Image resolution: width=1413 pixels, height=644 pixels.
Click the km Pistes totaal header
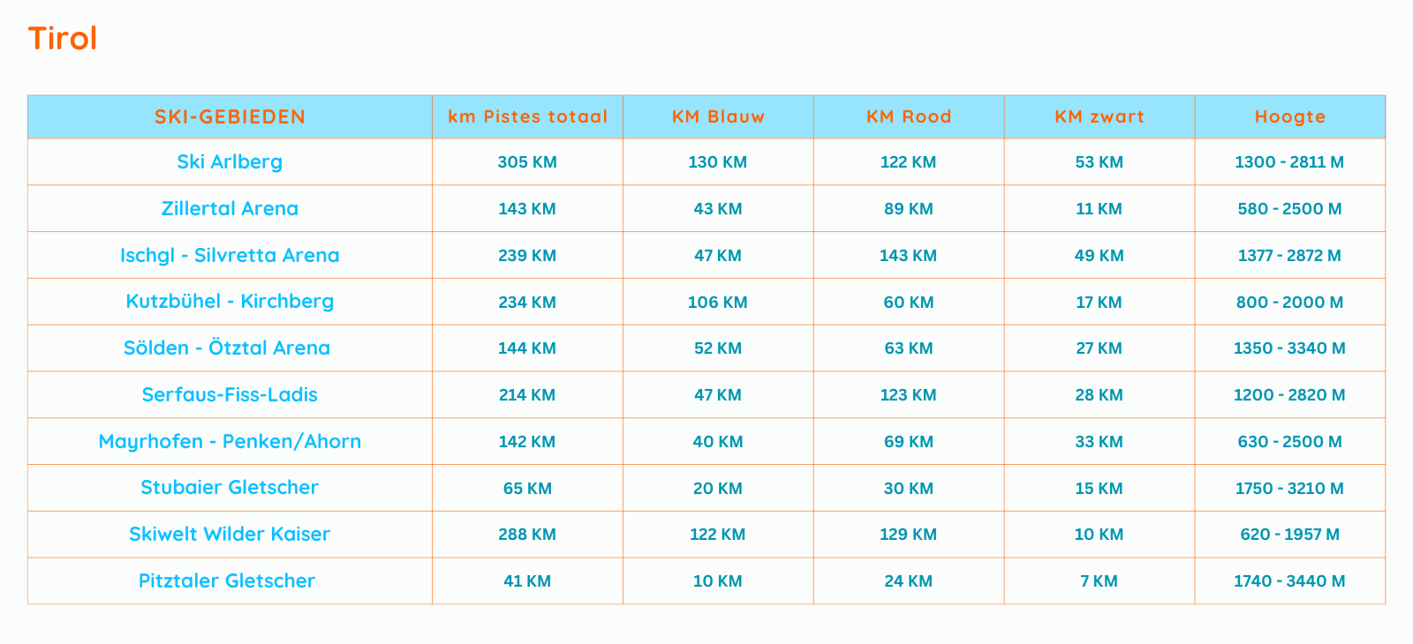(x=527, y=117)
